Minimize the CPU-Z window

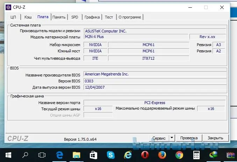pos(190,7)
